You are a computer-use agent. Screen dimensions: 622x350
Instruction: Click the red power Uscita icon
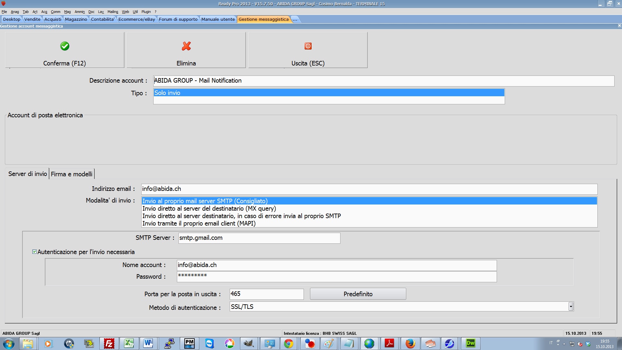point(308,46)
